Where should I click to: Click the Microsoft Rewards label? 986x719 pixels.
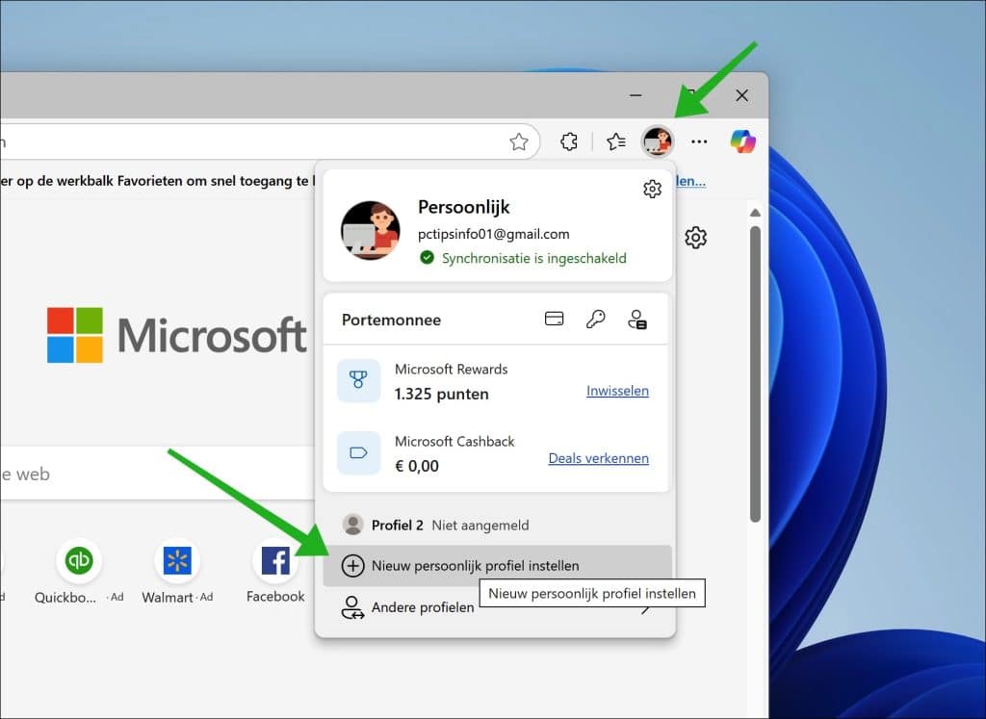coord(451,369)
